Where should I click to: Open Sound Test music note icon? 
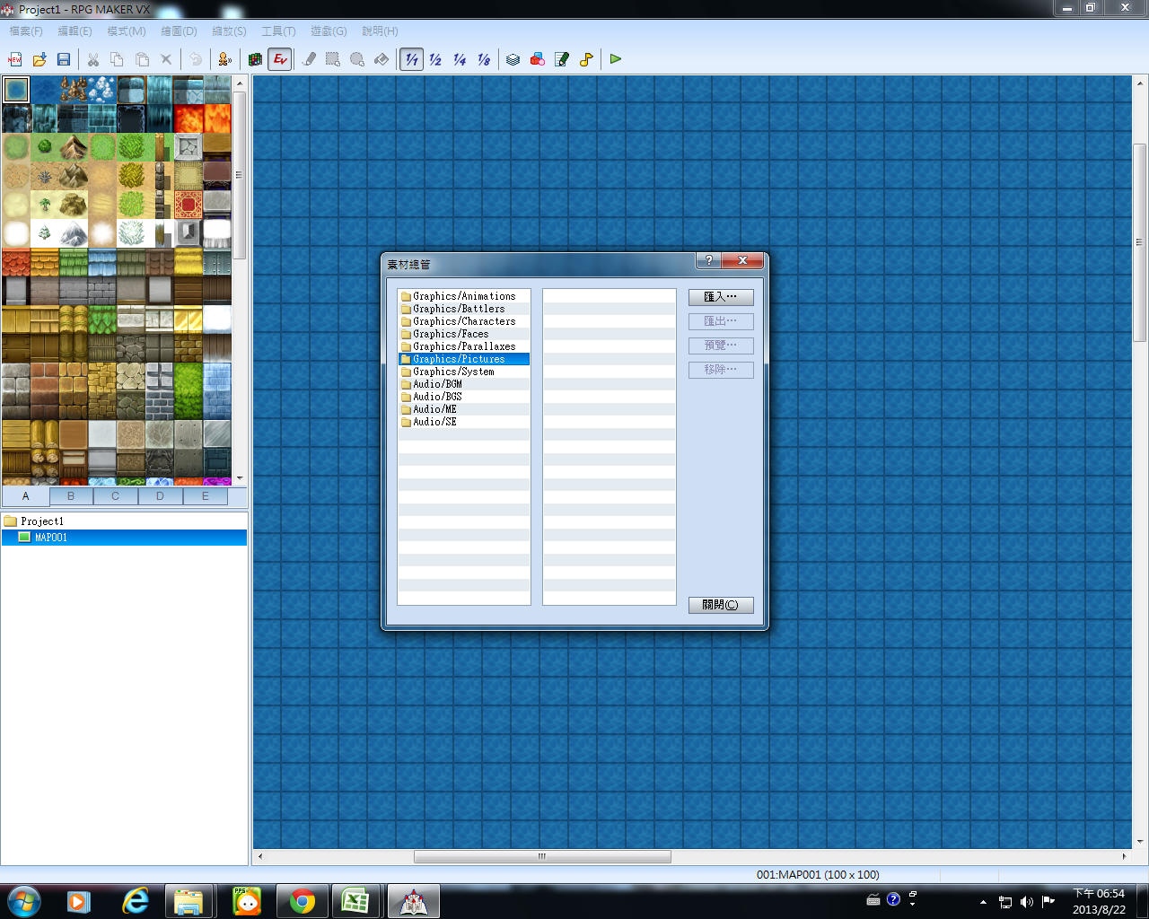(586, 59)
